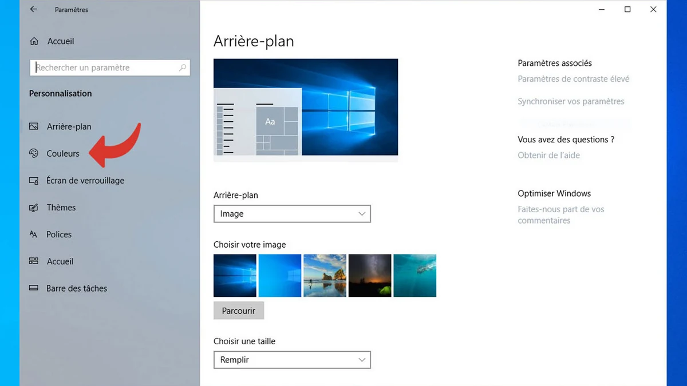The width and height of the screenshot is (687, 386).
Task: Open the Polices settings
Action: (x=59, y=234)
